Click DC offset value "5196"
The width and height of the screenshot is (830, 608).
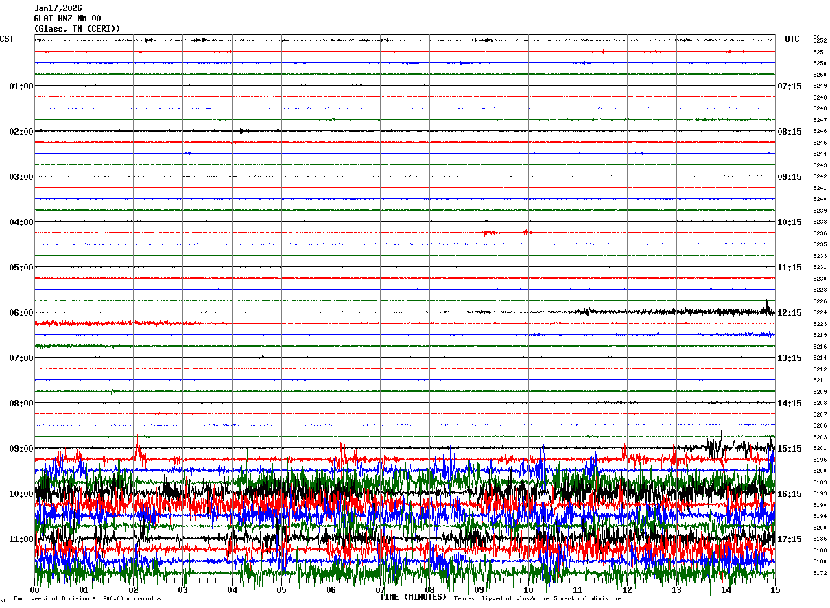tap(820, 460)
